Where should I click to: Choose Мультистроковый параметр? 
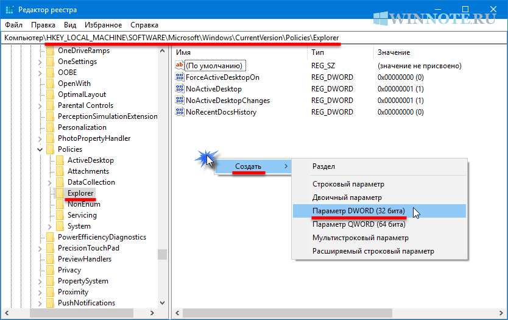(379, 238)
